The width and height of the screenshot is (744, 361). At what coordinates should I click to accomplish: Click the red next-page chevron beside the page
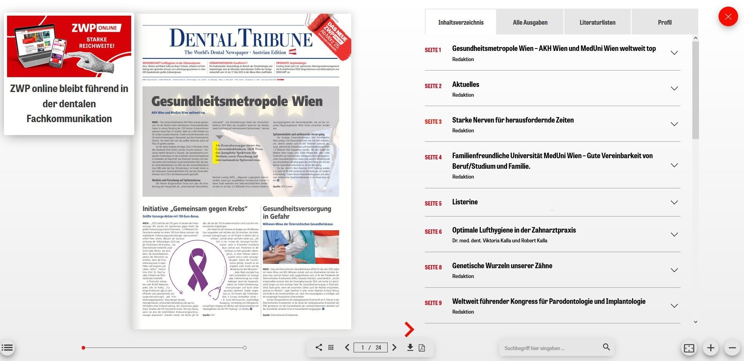(409, 329)
